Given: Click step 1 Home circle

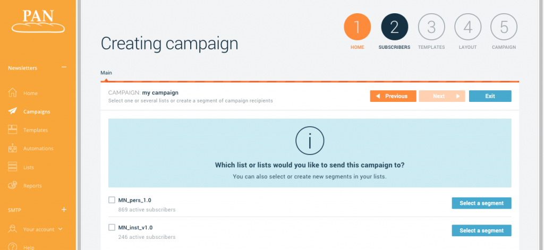Looking at the screenshot, I should [x=357, y=27].
